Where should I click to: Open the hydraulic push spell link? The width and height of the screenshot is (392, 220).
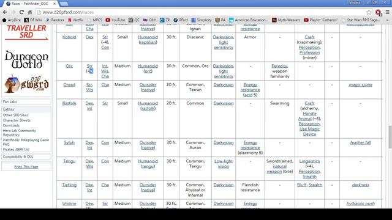pyautogui.click(x=361, y=204)
